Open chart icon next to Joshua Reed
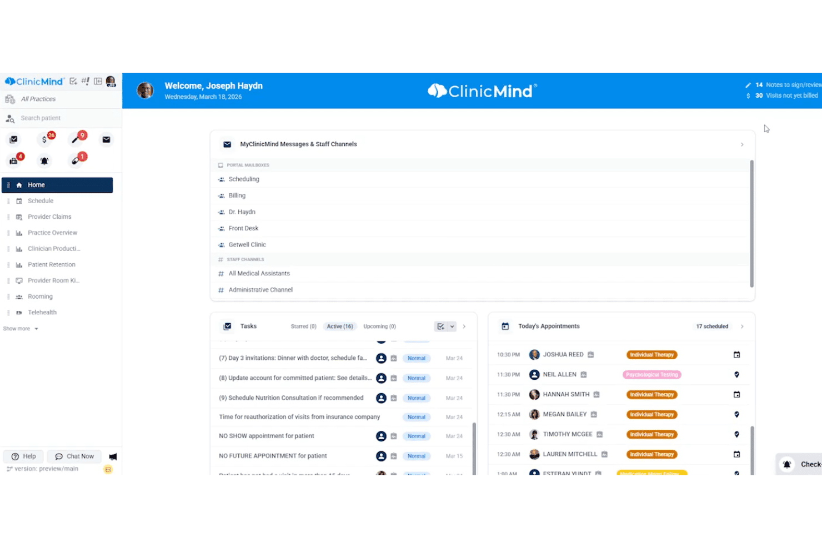The height and width of the screenshot is (548, 822). tap(591, 355)
